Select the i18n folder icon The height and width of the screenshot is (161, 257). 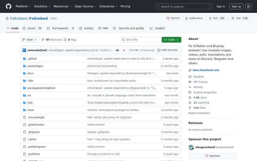tap(24, 80)
